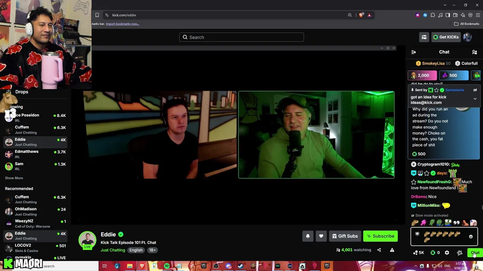
Task: Open Sam's IRL channel in sidebar
Action: click(35, 166)
